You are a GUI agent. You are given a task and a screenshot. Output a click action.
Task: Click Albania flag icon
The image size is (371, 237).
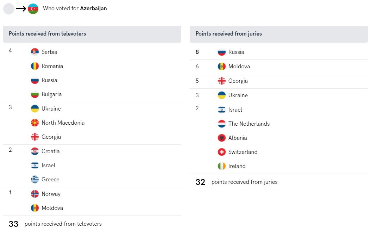click(x=222, y=138)
